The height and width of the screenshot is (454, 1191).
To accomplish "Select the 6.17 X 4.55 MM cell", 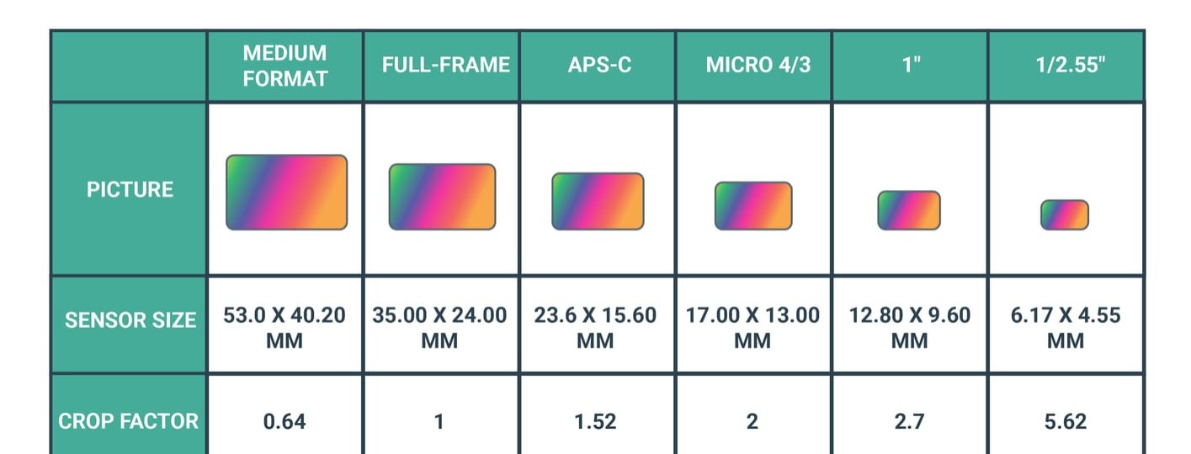I will pyautogui.click(x=1065, y=328).
